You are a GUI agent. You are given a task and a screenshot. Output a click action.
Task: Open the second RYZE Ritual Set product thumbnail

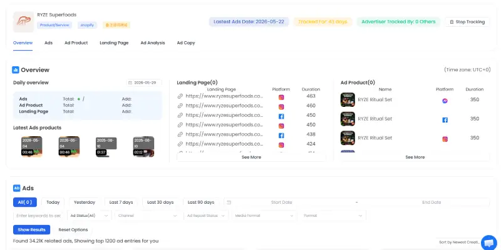pyautogui.click(x=348, y=119)
